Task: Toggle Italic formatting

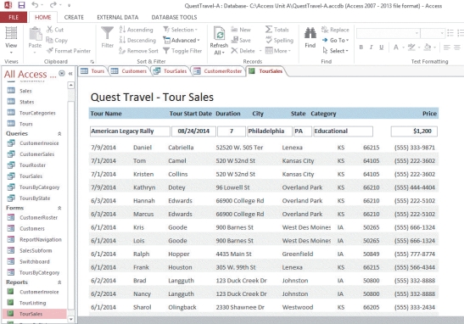Action: (371, 47)
